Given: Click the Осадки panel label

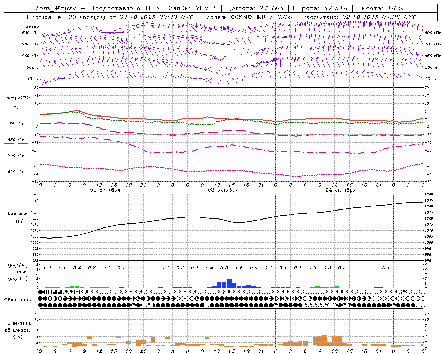Looking at the screenshot, I should click(18, 272).
